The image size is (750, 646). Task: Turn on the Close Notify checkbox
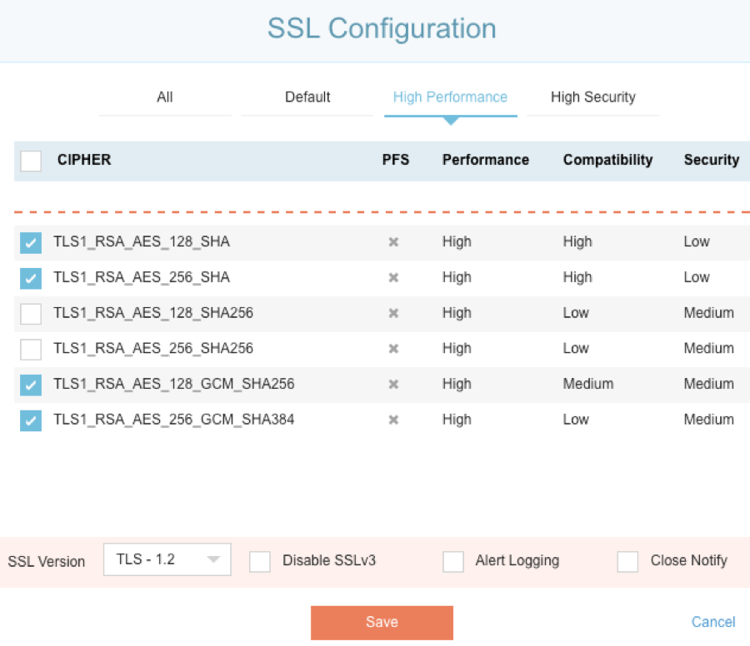point(627,562)
